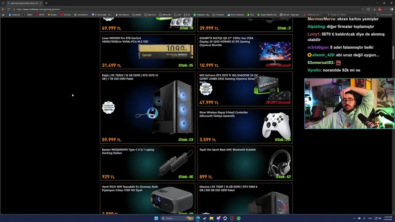Open the Mac Rumors bookmark

(x=123, y=15)
